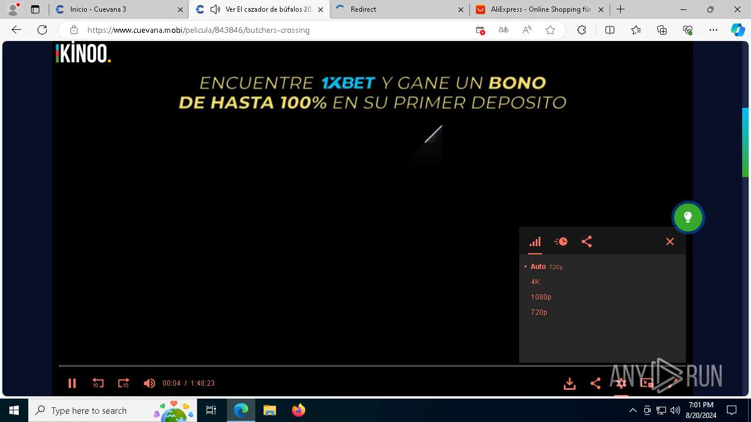Open the notification center
This screenshot has width=751, height=422.
(x=732, y=410)
